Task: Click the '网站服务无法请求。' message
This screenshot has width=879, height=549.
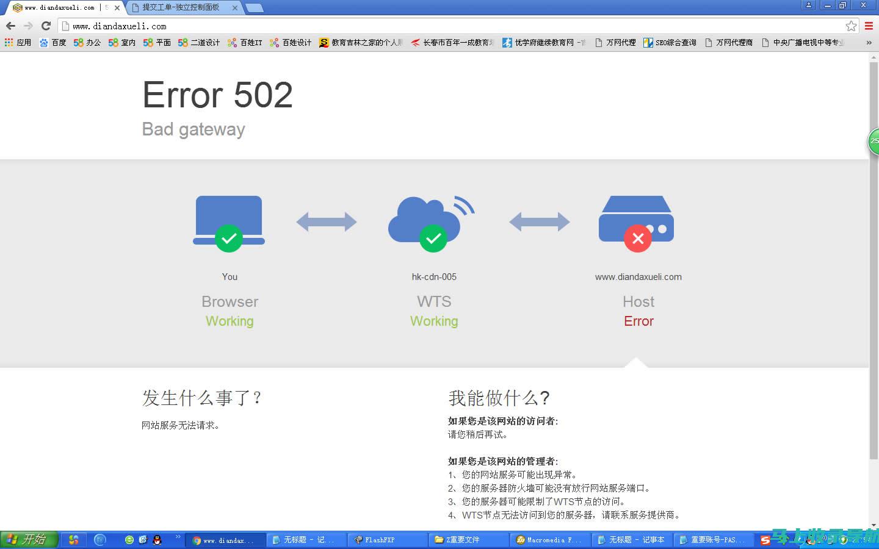Action: 181,425
